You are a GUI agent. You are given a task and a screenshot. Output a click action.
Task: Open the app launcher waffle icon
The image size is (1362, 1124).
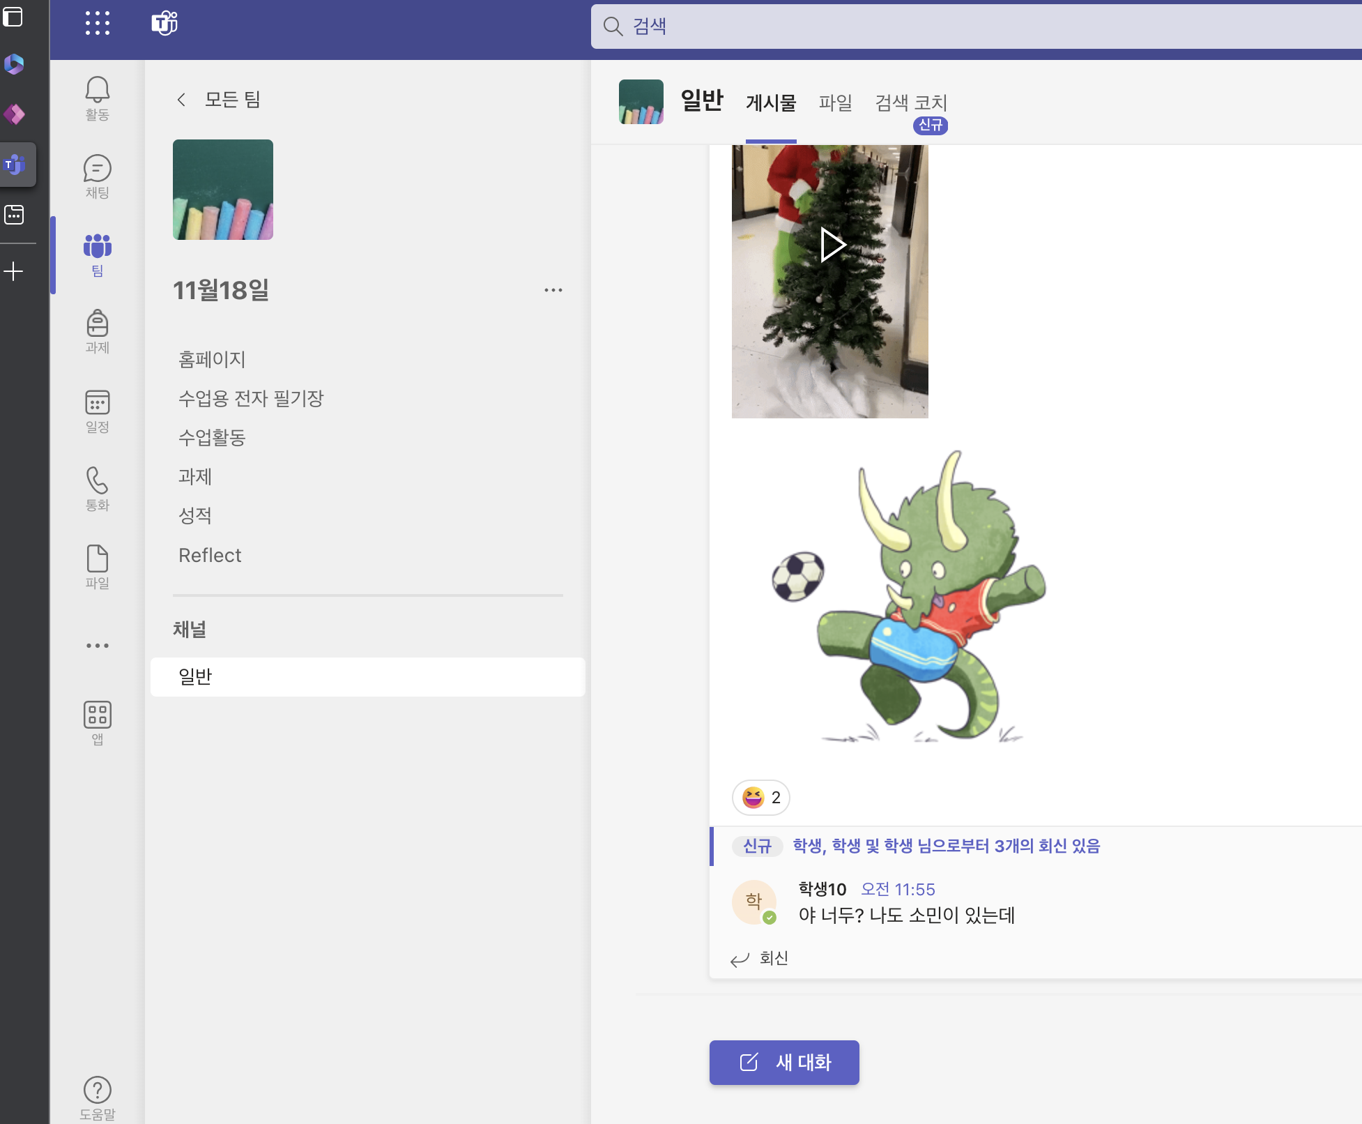tap(97, 23)
